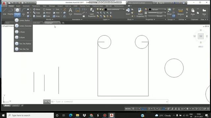Select Tan, Tan, Tan circle option

click(x=23, y=49)
